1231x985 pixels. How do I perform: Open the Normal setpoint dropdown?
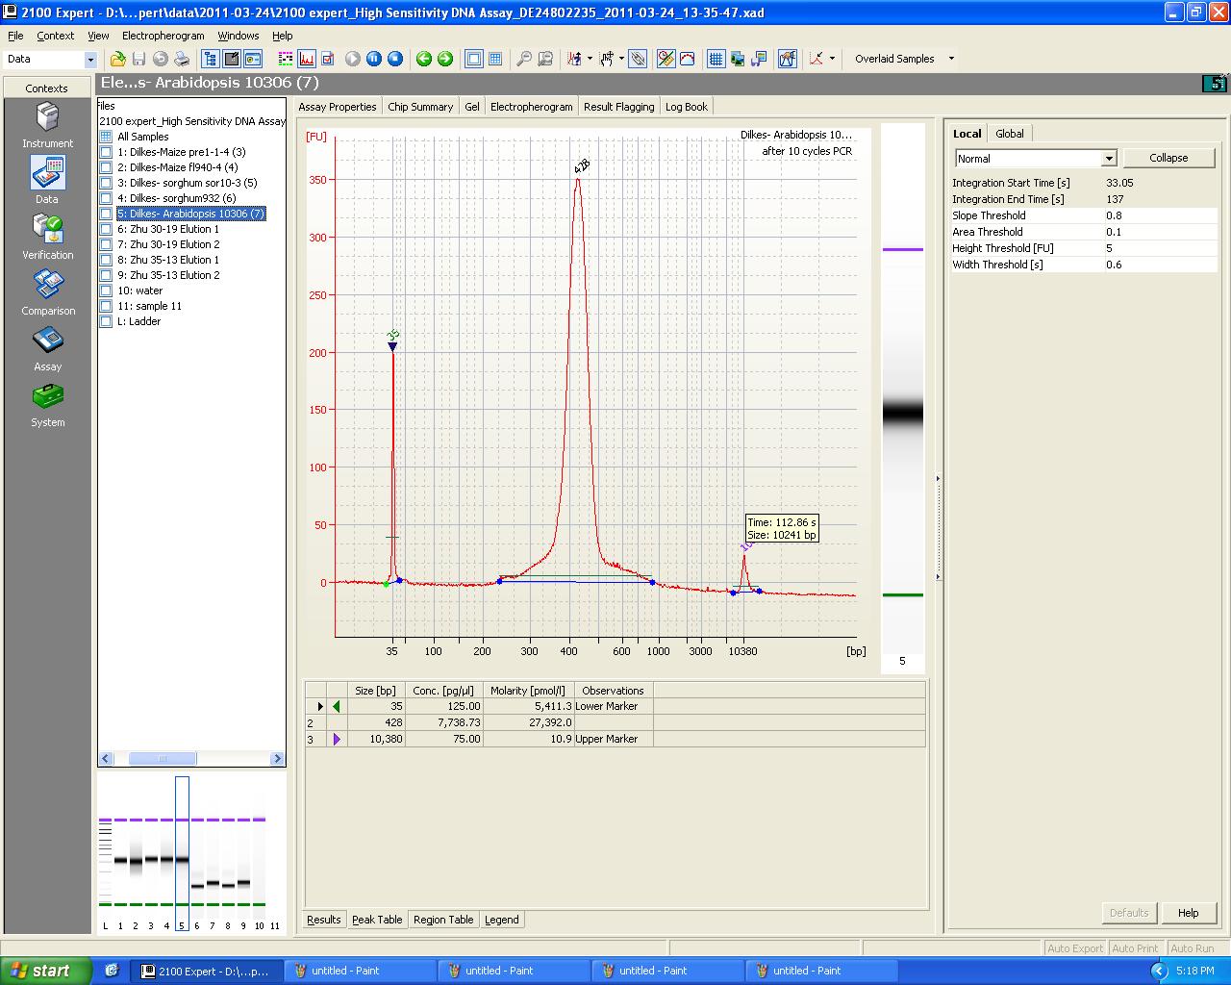1109,159
